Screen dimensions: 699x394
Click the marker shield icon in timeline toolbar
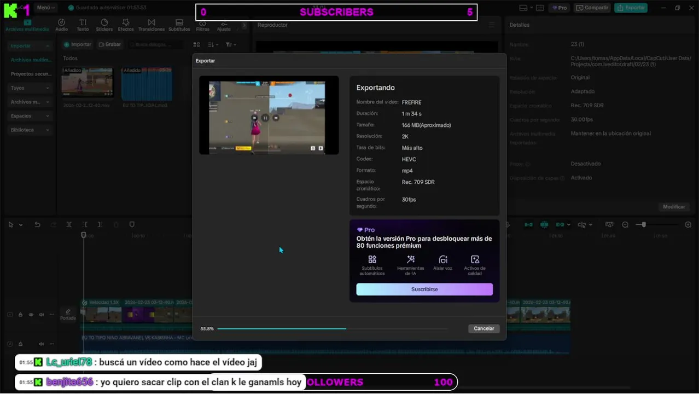(x=132, y=224)
